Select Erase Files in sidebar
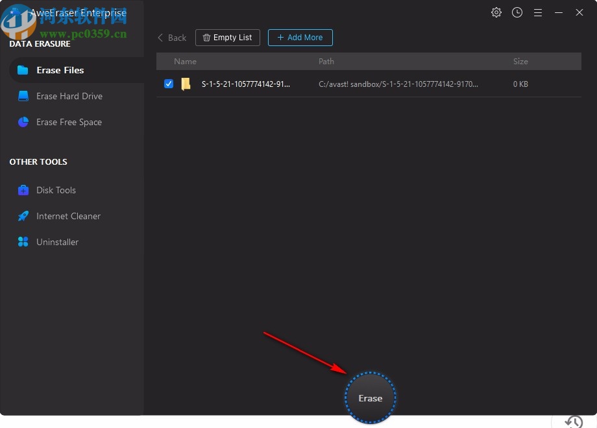The height and width of the screenshot is (428, 597). click(76, 70)
